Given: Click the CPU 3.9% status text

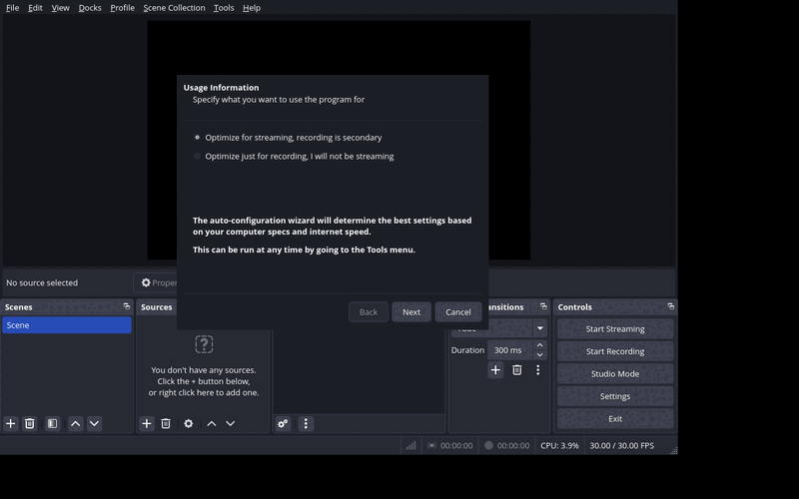Looking at the screenshot, I should tap(559, 445).
